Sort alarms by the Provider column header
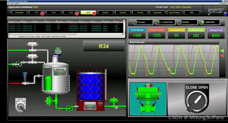This screenshot has height=123, width=228. (108, 21)
